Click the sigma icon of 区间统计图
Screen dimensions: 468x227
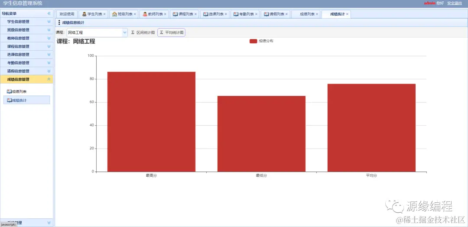click(x=133, y=32)
